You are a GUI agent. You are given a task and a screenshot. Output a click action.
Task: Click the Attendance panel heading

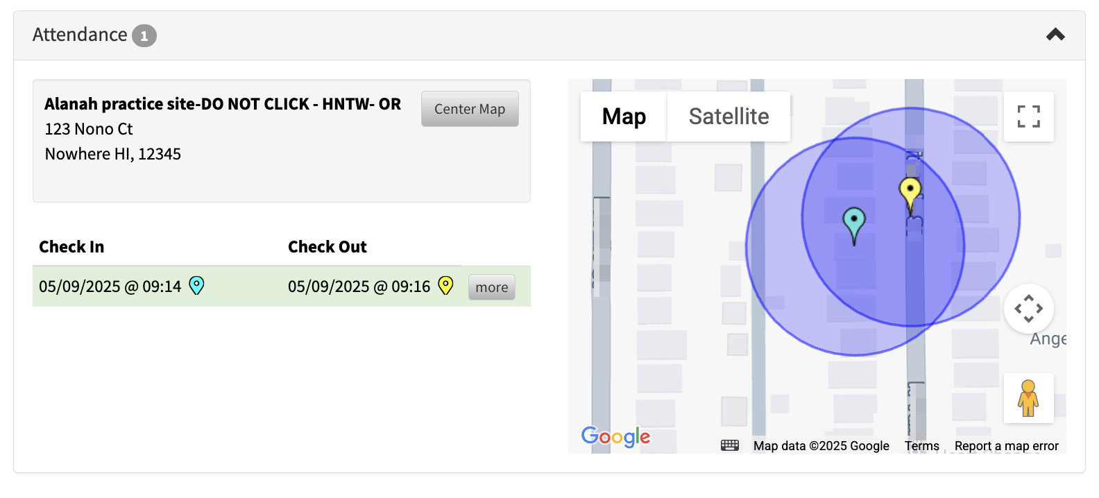80,35
